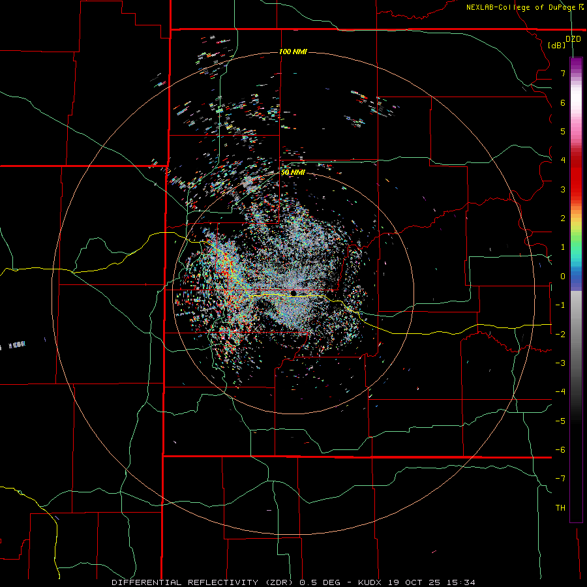
Task: Click the [dB] unit label
Action: (557, 45)
